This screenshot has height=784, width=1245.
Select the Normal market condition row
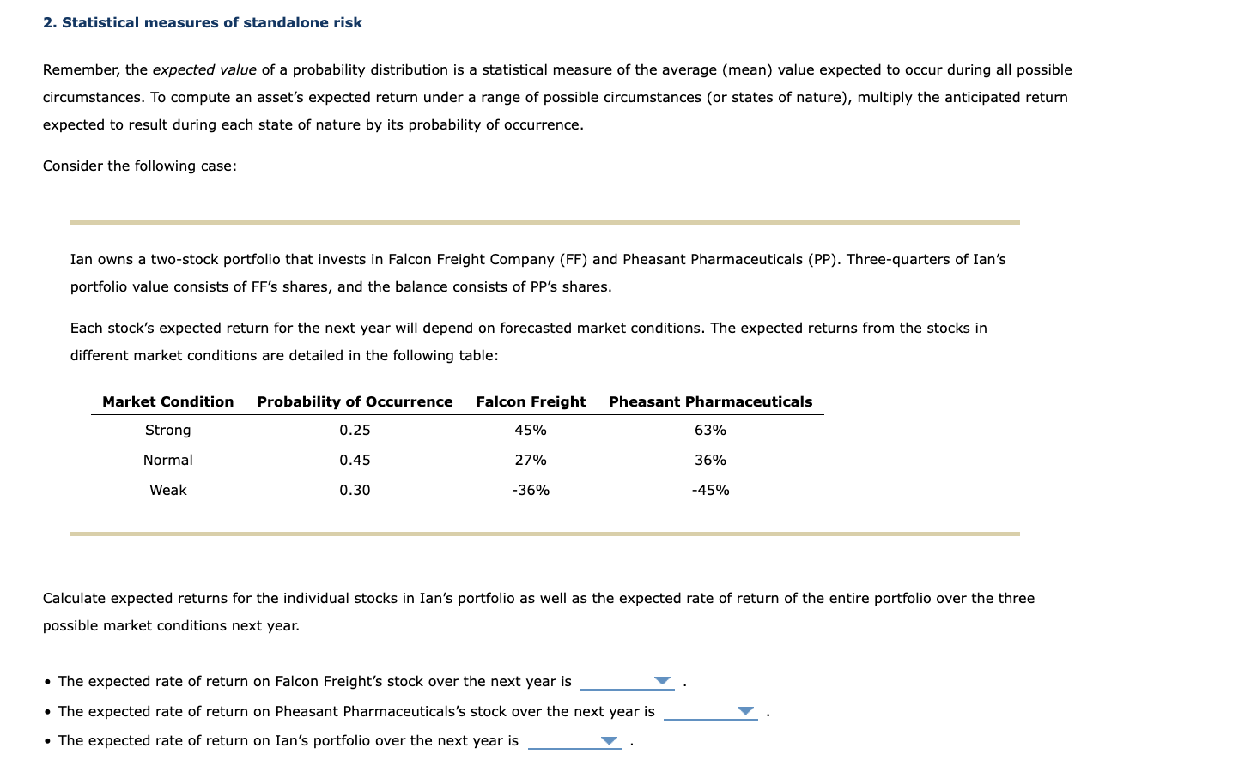(167, 460)
